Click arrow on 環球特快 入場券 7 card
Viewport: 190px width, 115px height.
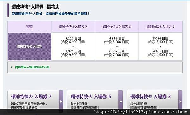(61, 101)
